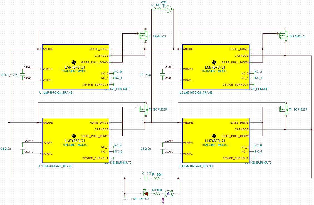Click the TI logo inside U3

[x=74, y=136]
